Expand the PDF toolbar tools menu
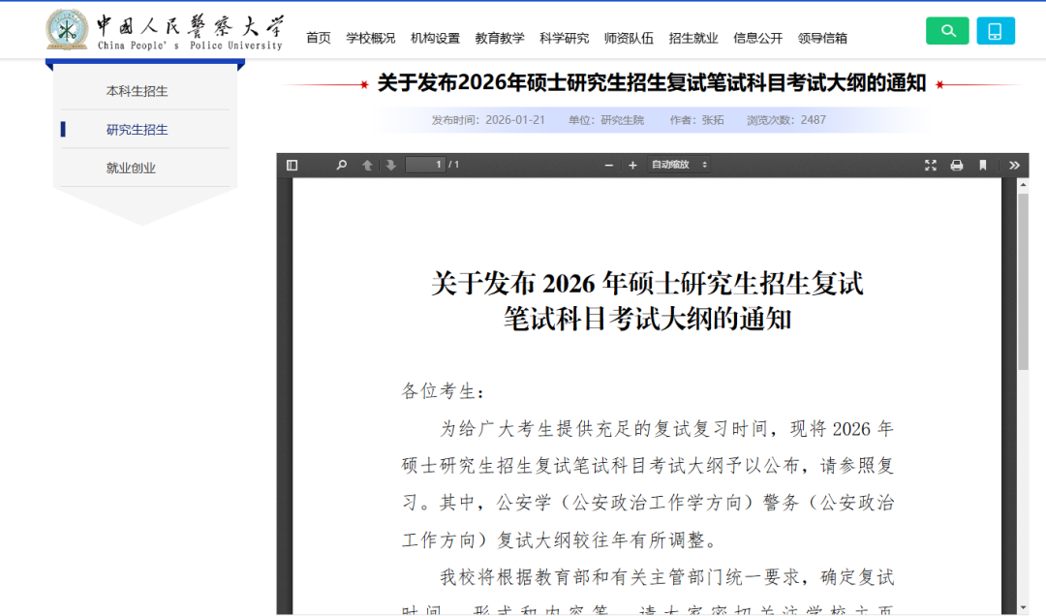The height and width of the screenshot is (616, 1046). tap(1014, 166)
